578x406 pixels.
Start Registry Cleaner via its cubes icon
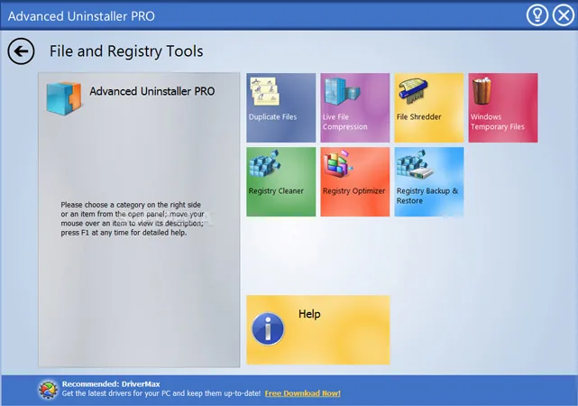[x=264, y=163]
